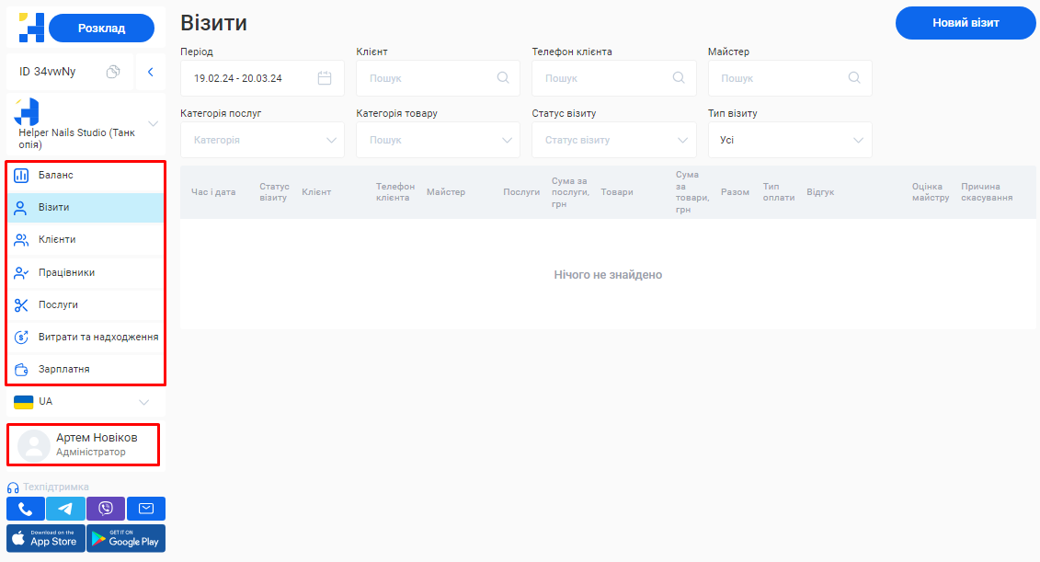The width and height of the screenshot is (1040, 562).
Task: Open the Статус візиту dropdown
Action: click(x=682, y=140)
